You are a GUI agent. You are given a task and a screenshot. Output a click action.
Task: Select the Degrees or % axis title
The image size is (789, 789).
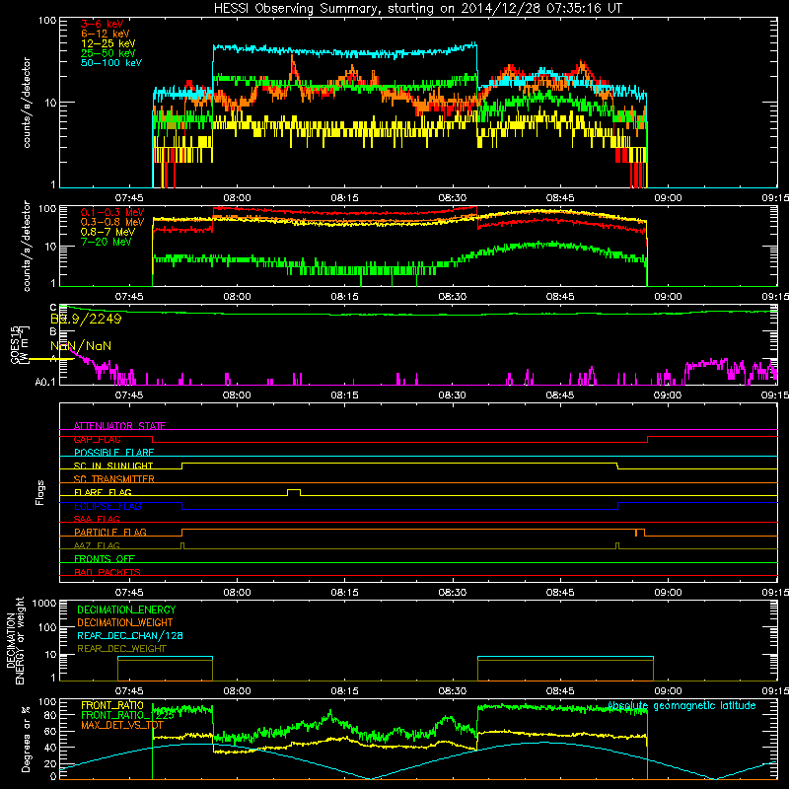[x=26, y=739]
